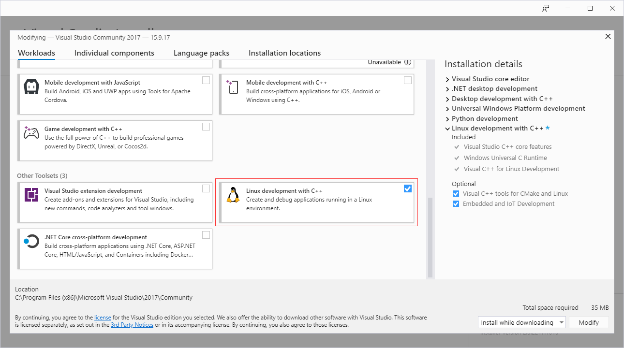This screenshot has width=624, height=348.
Task: Click the Linux penguin icon
Action: click(x=233, y=195)
